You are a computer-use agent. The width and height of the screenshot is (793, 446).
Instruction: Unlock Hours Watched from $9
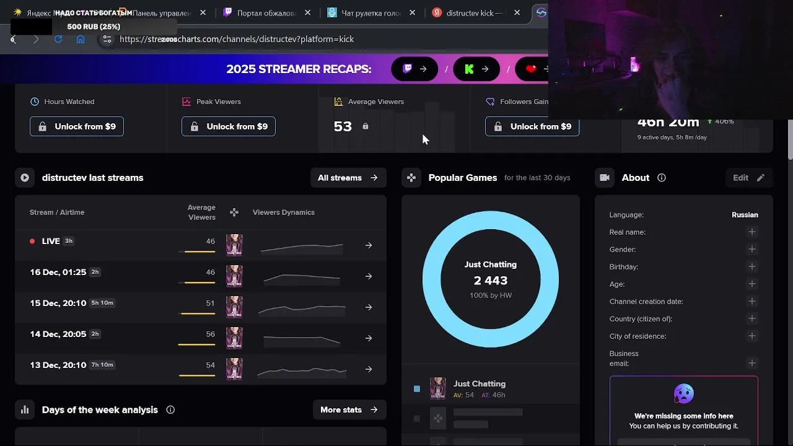coord(77,126)
